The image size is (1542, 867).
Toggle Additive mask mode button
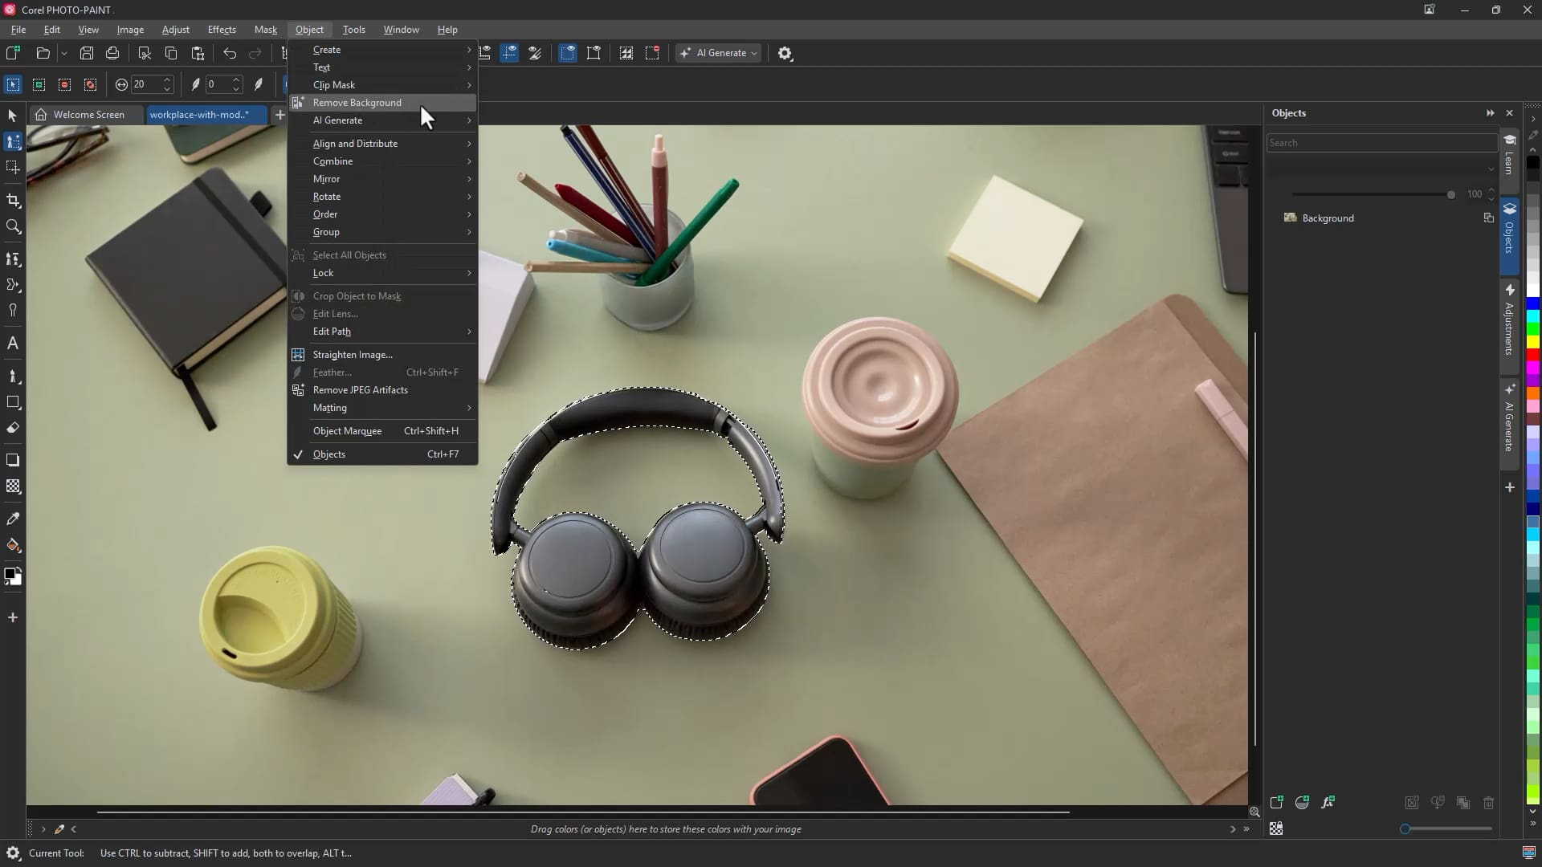(39, 84)
